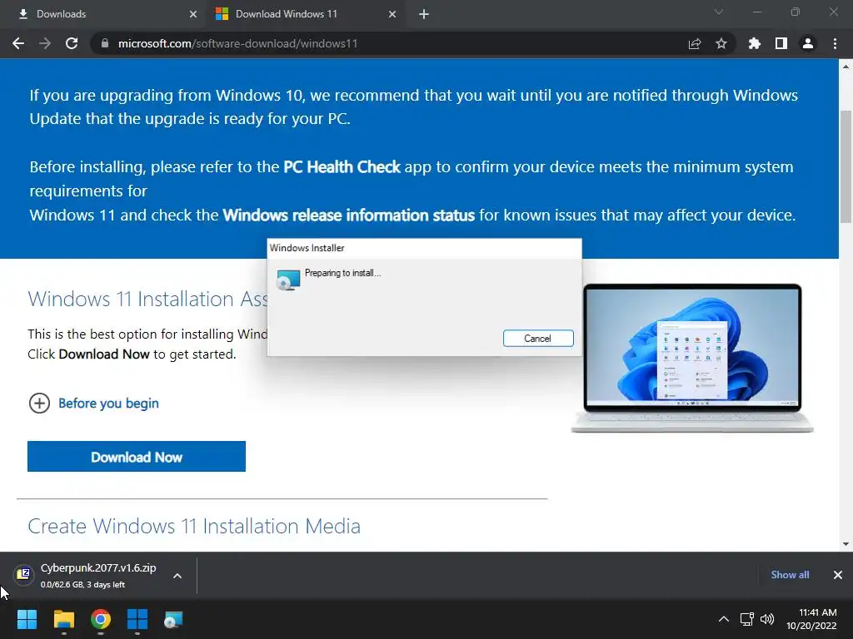The image size is (853, 639).
Task: Click the Windows Installer setup icon
Action: [287, 280]
